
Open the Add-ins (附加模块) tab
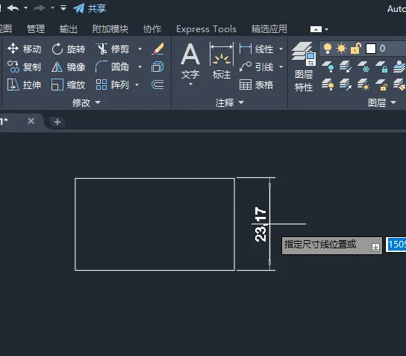click(110, 29)
